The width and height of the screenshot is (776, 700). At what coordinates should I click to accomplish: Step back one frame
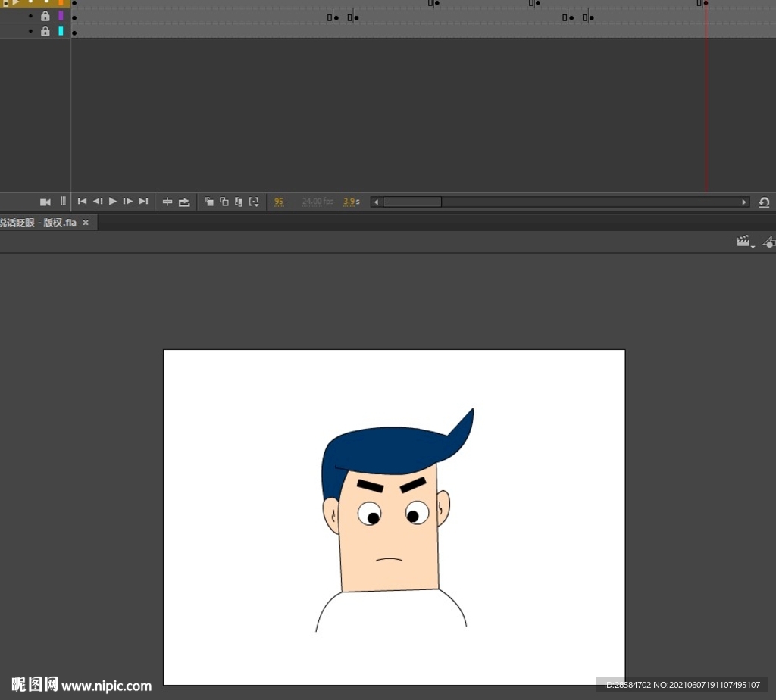[98, 202]
